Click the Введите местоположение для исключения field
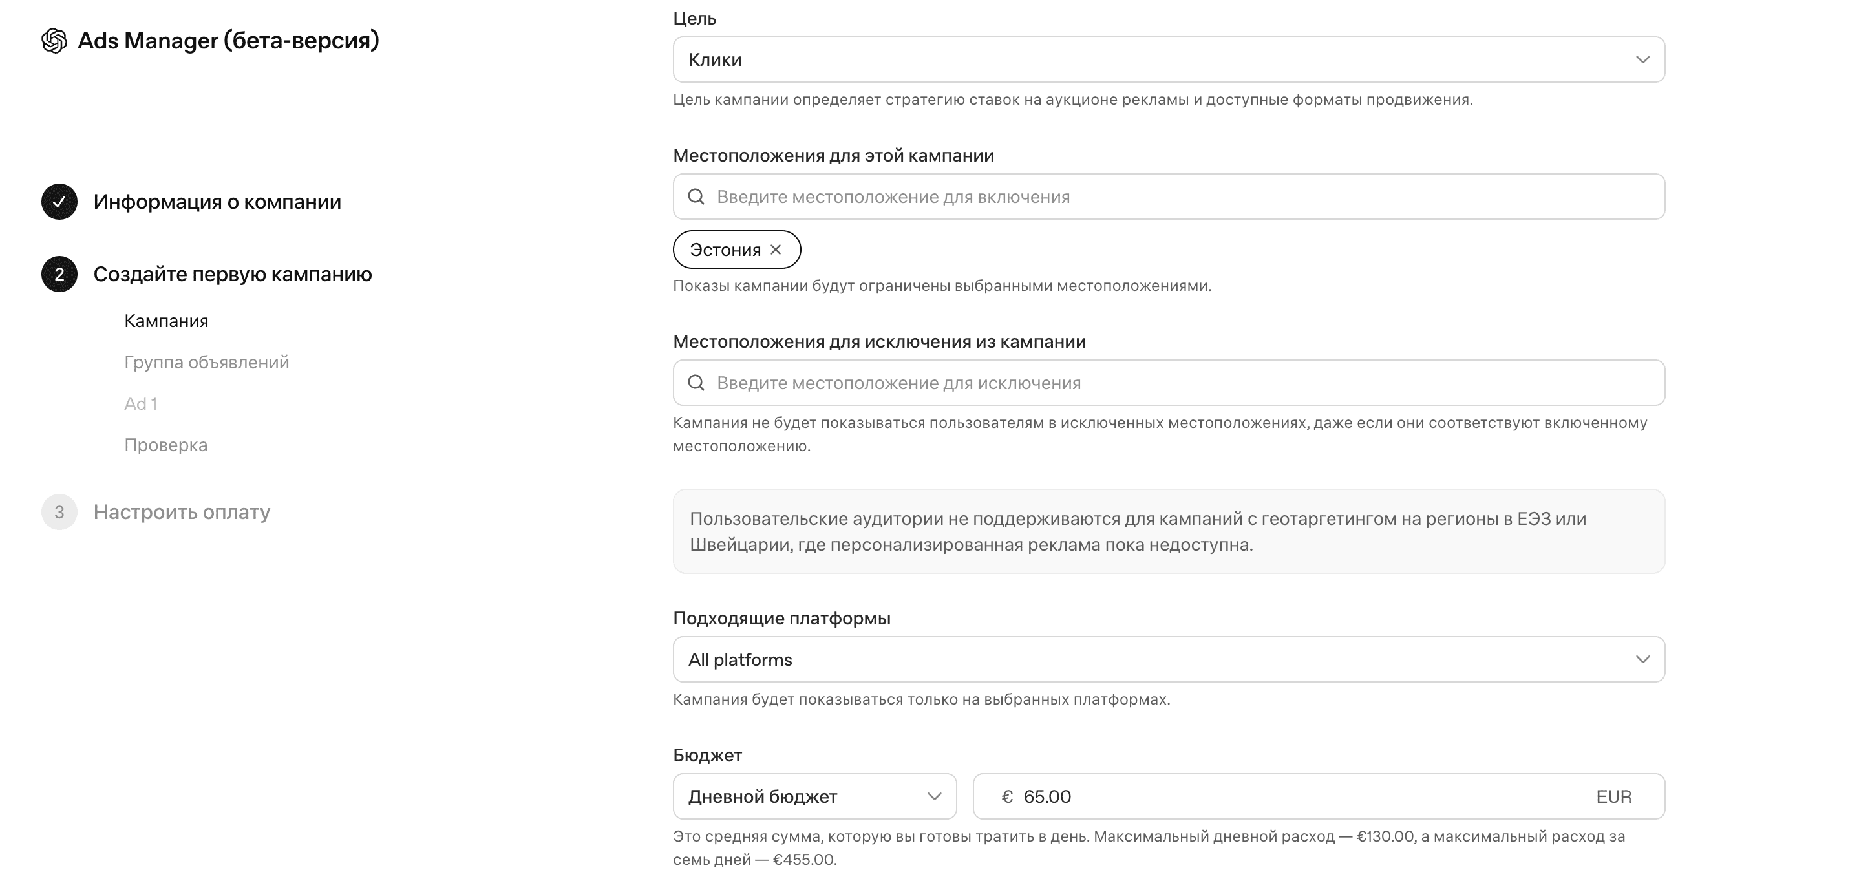Image resolution: width=1859 pixels, height=892 pixels. pyautogui.click(x=1169, y=383)
